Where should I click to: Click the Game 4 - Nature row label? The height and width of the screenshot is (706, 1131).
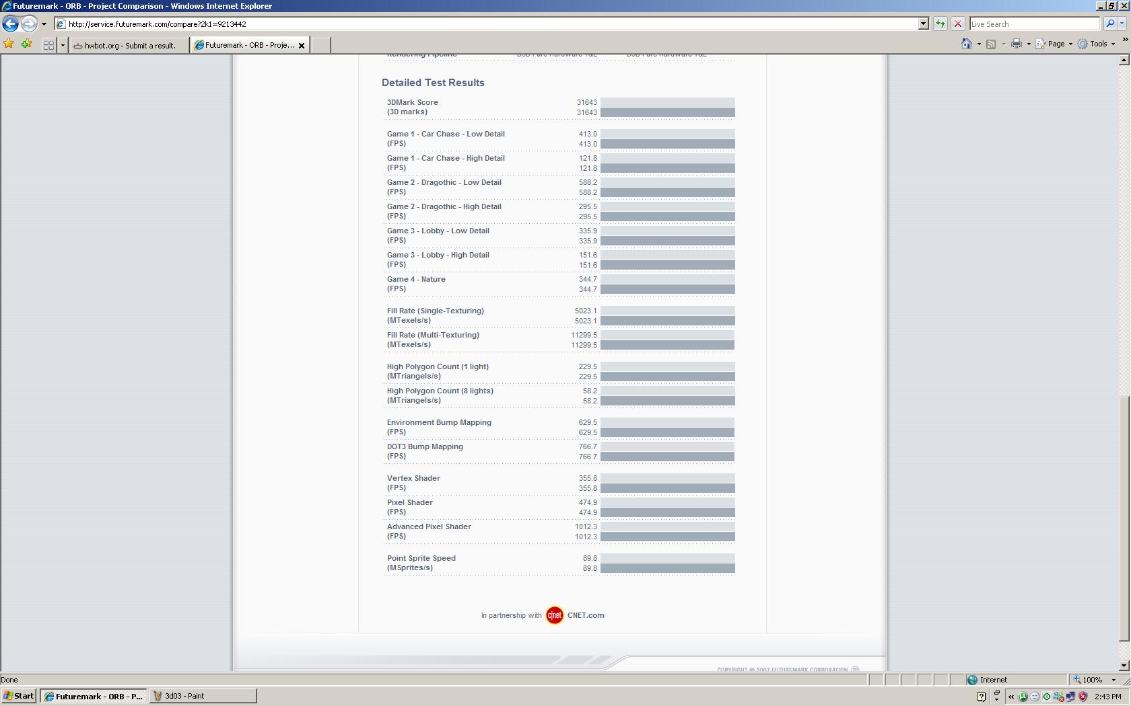click(416, 279)
